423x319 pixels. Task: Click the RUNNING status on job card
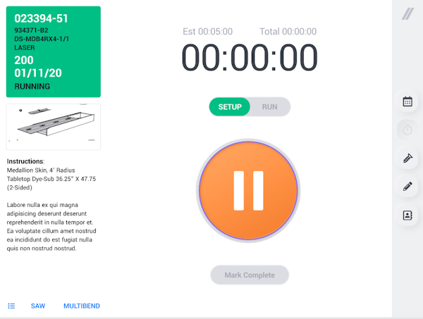click(32, 87)
